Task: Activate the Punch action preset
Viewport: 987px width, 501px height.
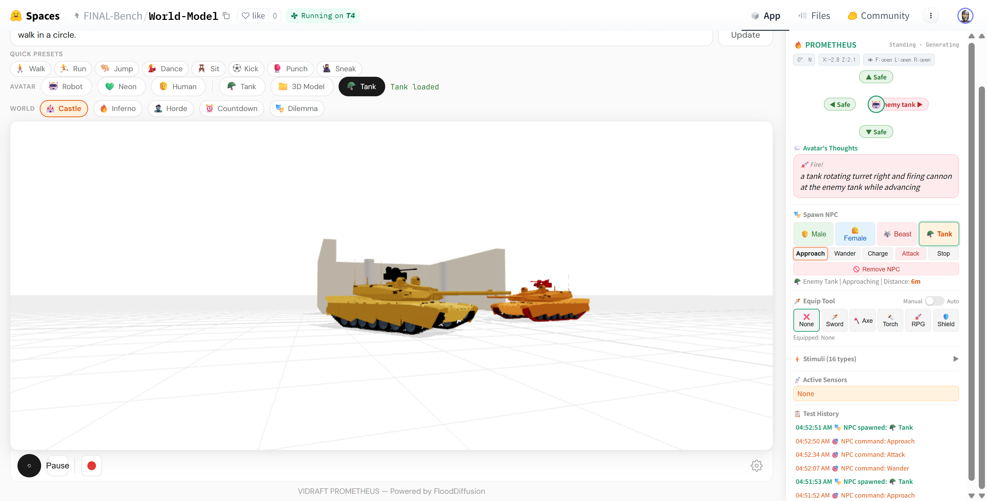Action: [290, 69]
